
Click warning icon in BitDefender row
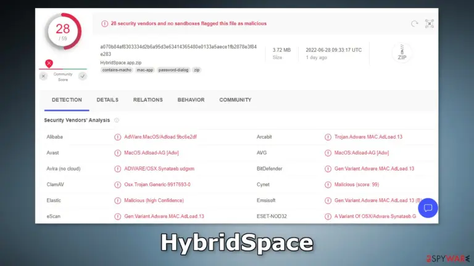coord(328,169)
